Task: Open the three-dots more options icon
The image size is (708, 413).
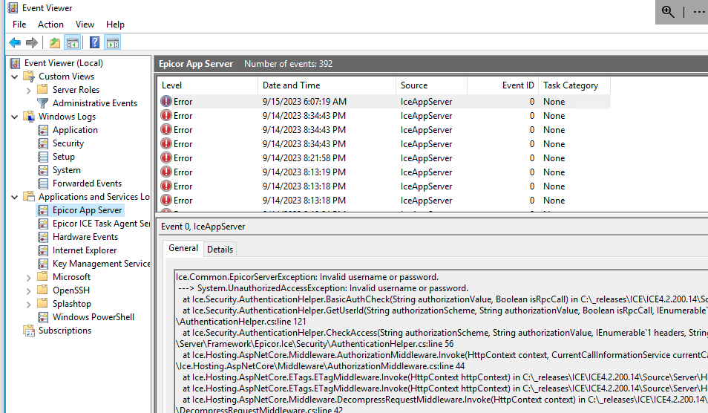Action: pyautogui.click(x=699, y=12)
